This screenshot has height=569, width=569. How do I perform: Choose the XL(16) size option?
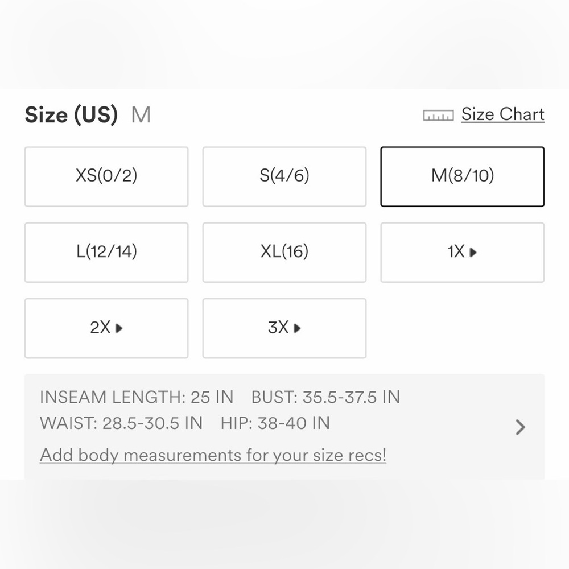pos(284,252)
